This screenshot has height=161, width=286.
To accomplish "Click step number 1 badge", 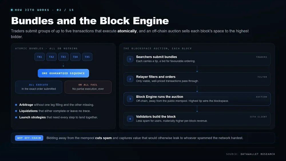I will pos(130,59).
